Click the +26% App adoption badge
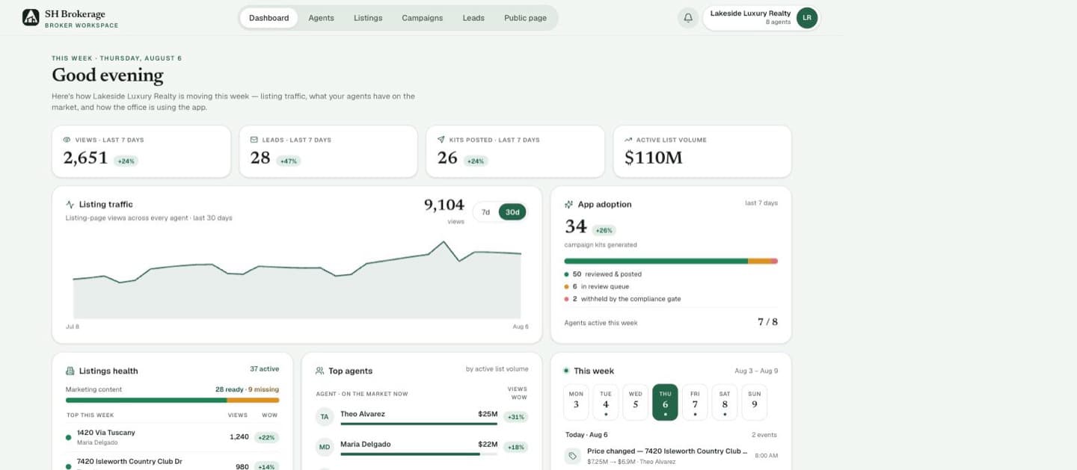This screenshot has width=1077, height=470. (x=604, y=230)
